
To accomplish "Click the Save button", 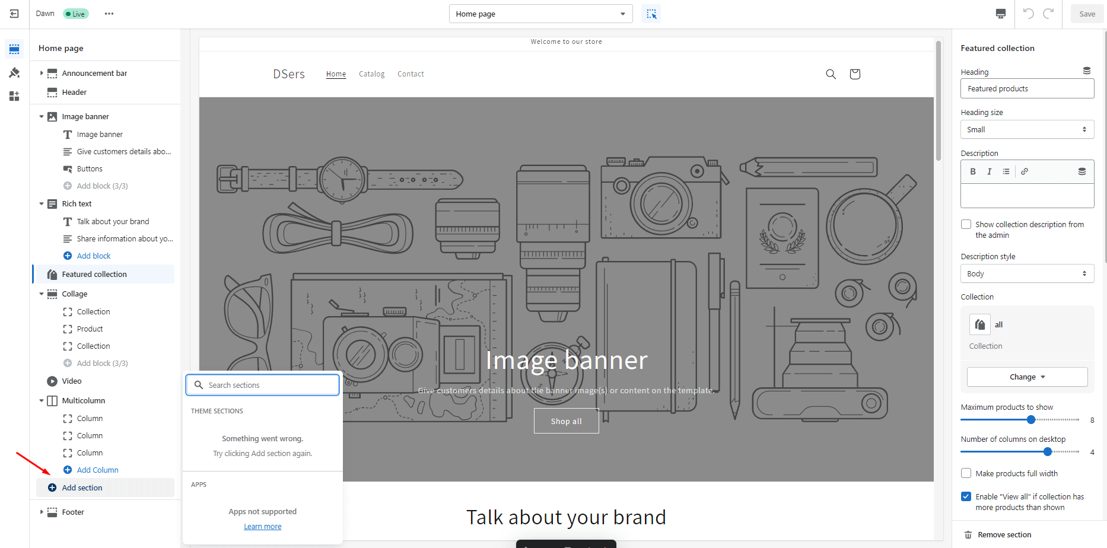I will click(x=1087, y=14).
